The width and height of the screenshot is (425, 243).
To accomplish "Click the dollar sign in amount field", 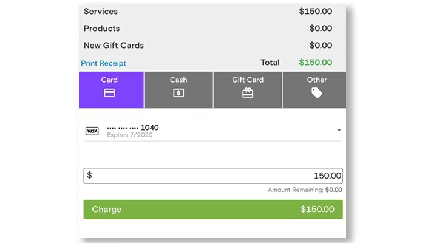I will tap(89, 175).
